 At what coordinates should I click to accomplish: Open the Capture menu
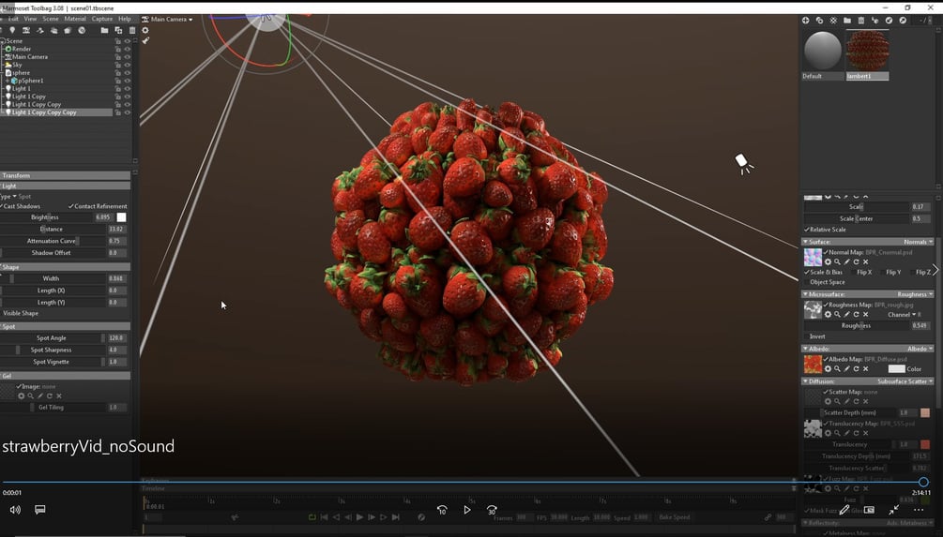(101, 19)
